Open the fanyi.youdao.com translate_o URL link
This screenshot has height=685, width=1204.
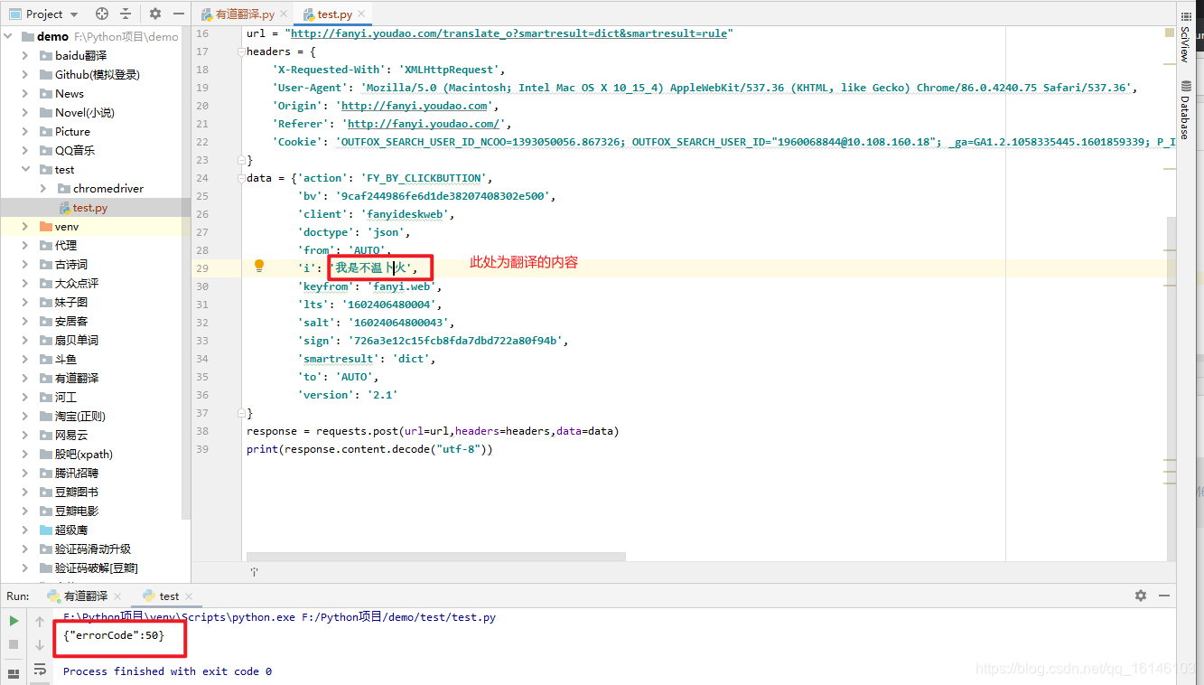(x=509, y=33)
